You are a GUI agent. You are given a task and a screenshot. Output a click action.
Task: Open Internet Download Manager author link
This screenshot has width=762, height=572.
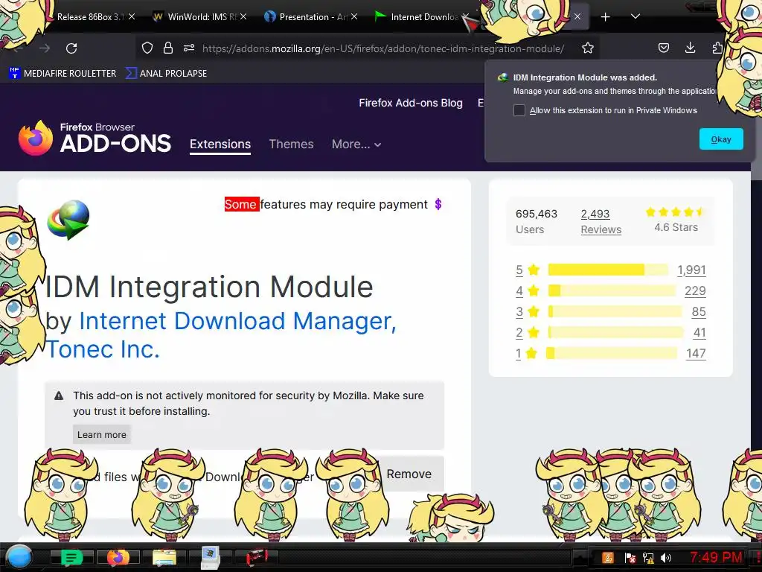(x=237, y=321)
